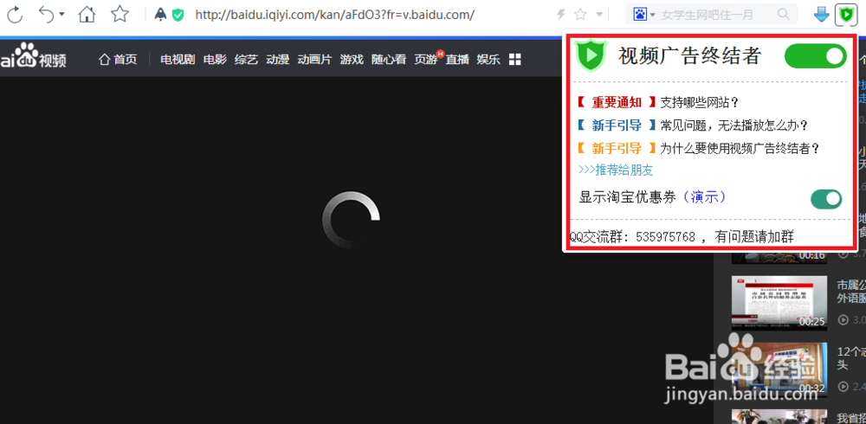Viewport: 866px width, 424px height.
Task: Open 为什么要使用视频广告终结者 link
Action: (739, 148)
